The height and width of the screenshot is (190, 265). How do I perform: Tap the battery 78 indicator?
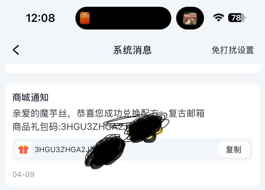coord(237,18)
